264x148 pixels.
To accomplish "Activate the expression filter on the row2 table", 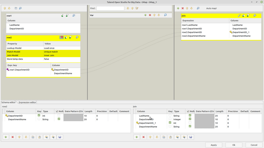I will click(70, 37).
